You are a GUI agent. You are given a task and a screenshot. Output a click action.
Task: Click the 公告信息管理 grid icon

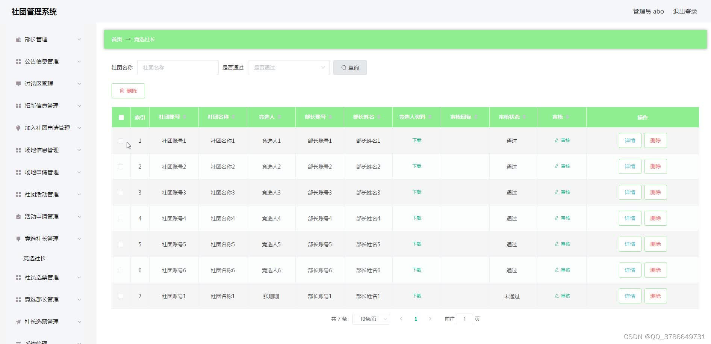pyautogui.click(x=18, y=62)
